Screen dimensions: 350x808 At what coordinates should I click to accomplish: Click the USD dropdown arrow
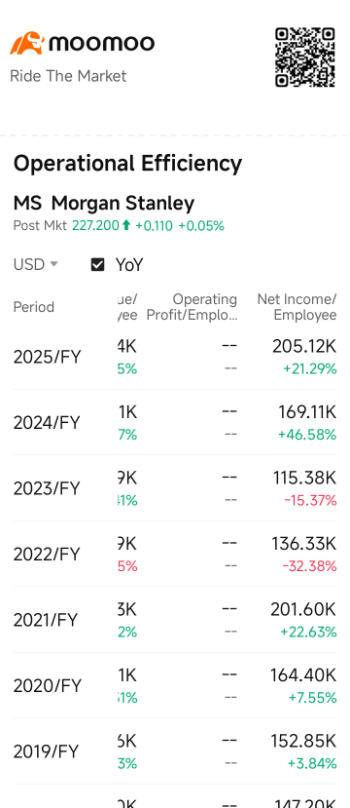53,265
